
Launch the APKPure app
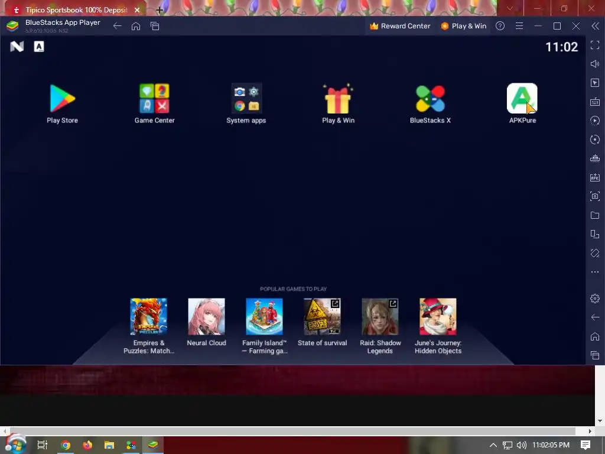click(522, 99)
